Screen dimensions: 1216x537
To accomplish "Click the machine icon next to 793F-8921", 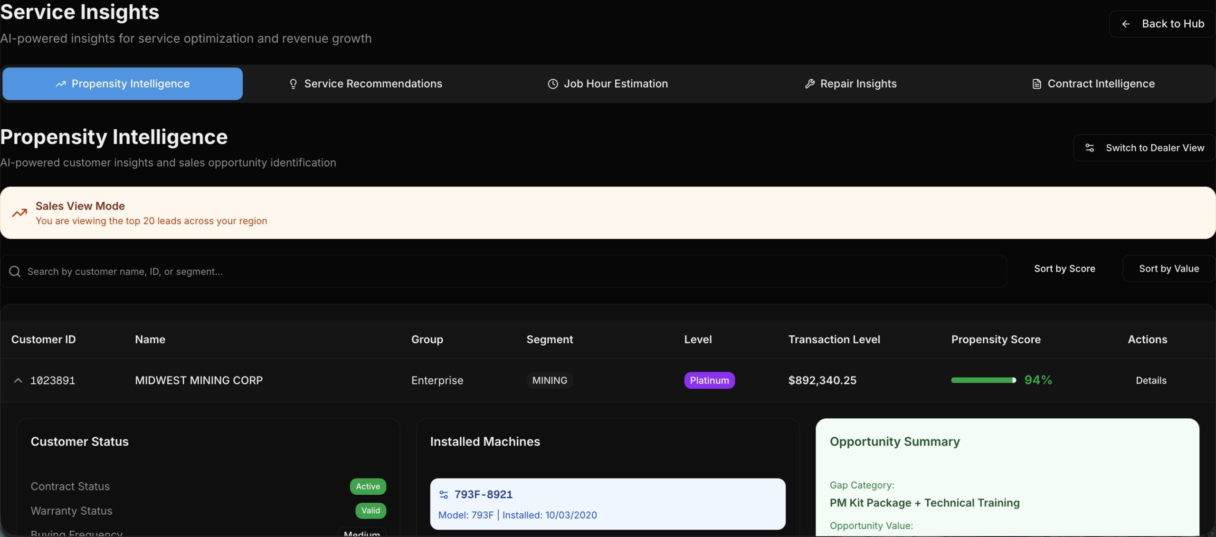I will 444,494.
